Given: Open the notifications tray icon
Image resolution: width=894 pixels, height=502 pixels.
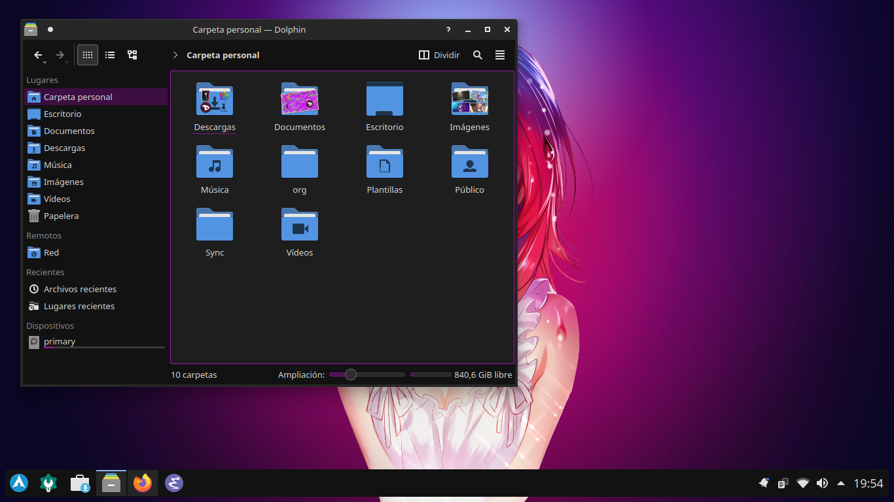Looking at the screenshot, I should (764, 483).
